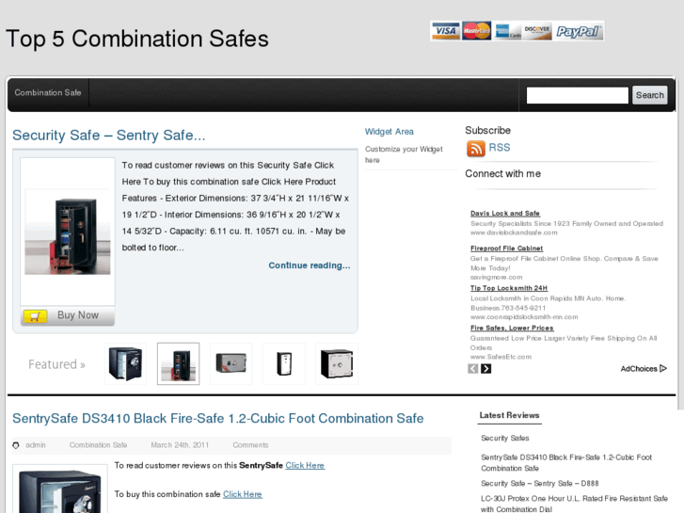Click the Search button
This screenshot has height=513, width=684.
tap(649, 95)
